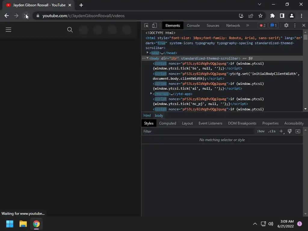This screenshot has height=231, width=308.
Task: Click the Chrome taskbar icon
Action: [36, 224]
